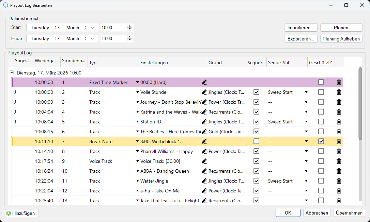The width and height of the screenshot is (370, 222).
Task: Delete the Journey Don't Stop Believin' entry
Action: [x=339, y=102]
